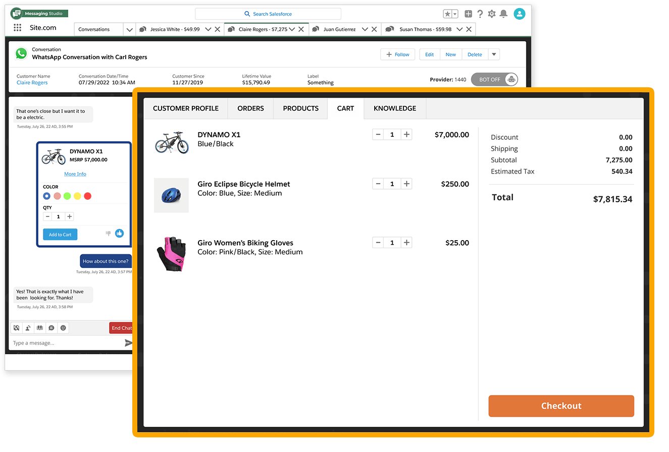
Task: Expand the Conversations navigation dropdown
Action: click(x=130, y=29)
